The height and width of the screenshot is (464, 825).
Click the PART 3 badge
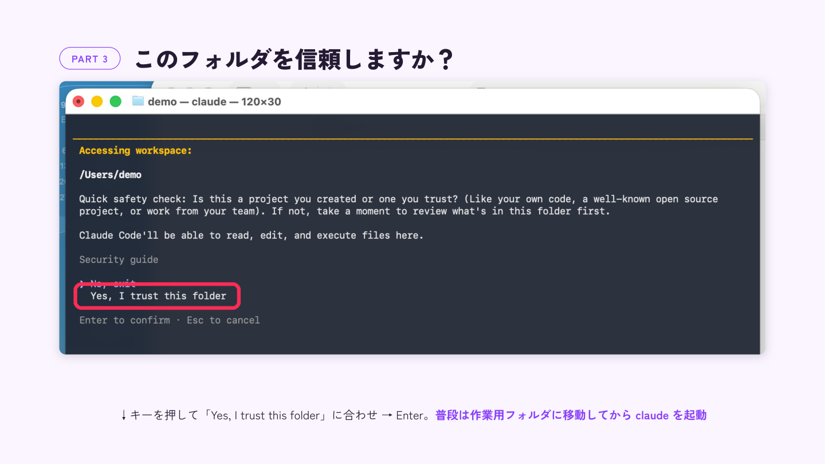pos(90,58)
